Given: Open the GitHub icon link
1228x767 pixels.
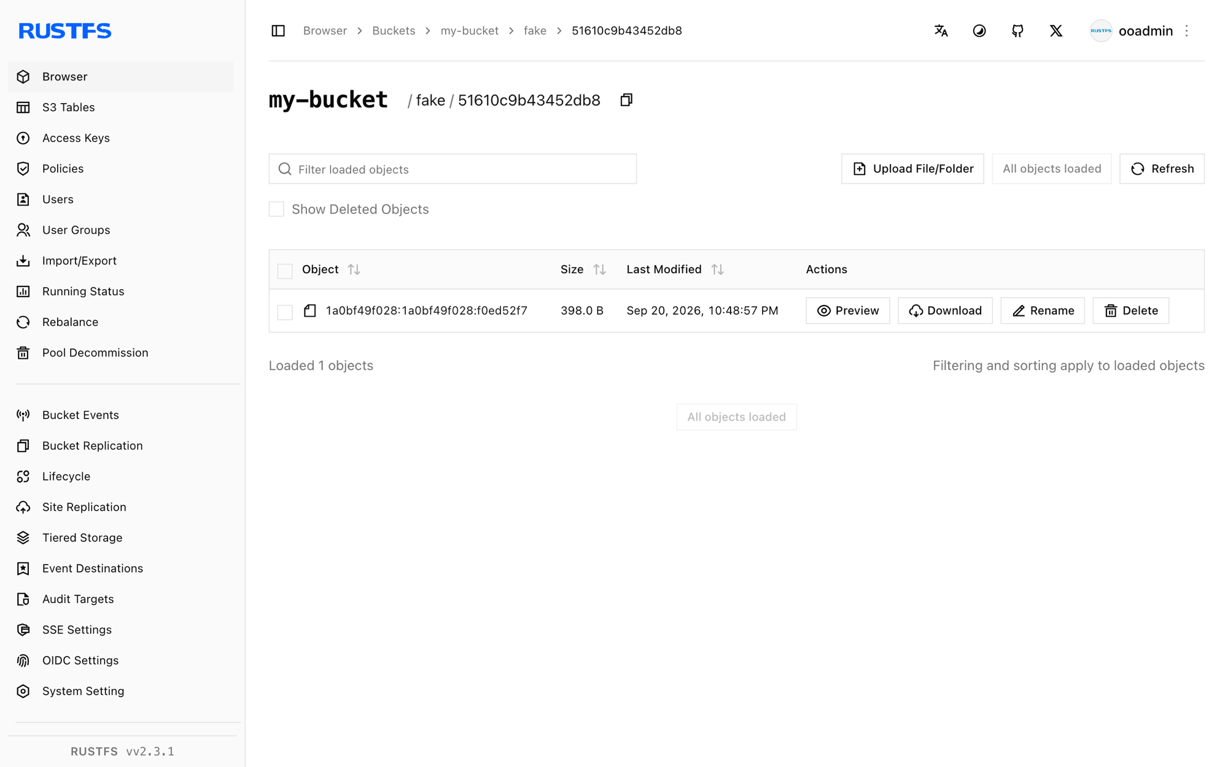Looking at the screenshot, I should coord(1017,31).
